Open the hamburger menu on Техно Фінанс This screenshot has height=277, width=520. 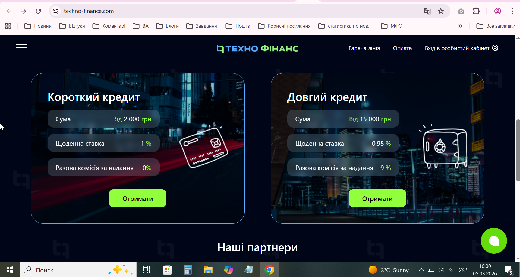[21, 48]
